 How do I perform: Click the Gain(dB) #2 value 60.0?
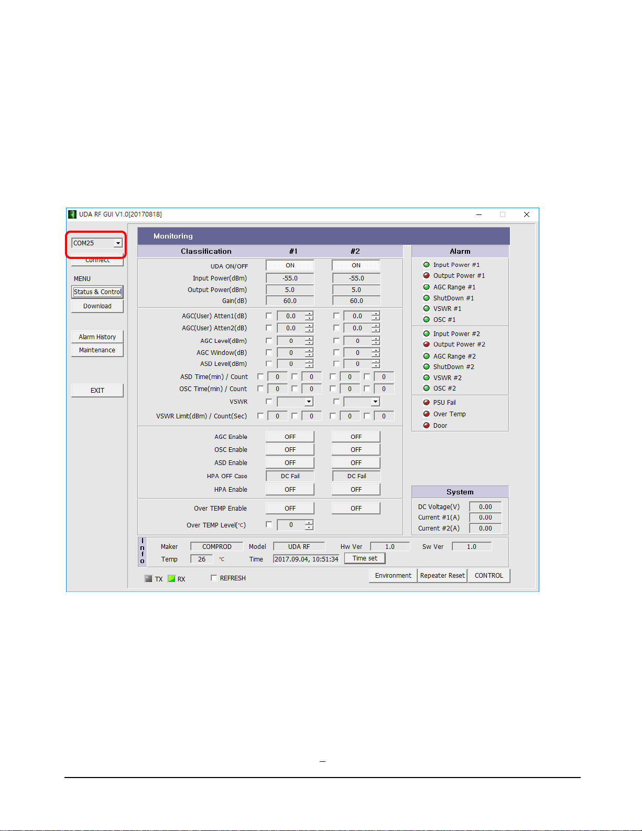(356, 301)
